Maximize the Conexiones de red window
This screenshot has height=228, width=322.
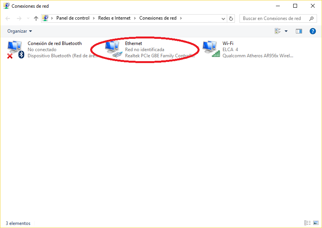point(295,6)
